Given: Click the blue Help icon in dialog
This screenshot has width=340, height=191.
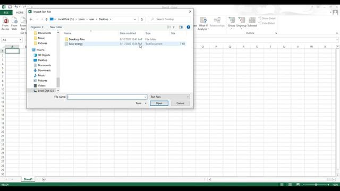Looking at the screenshot, I should tap(189, 27).
